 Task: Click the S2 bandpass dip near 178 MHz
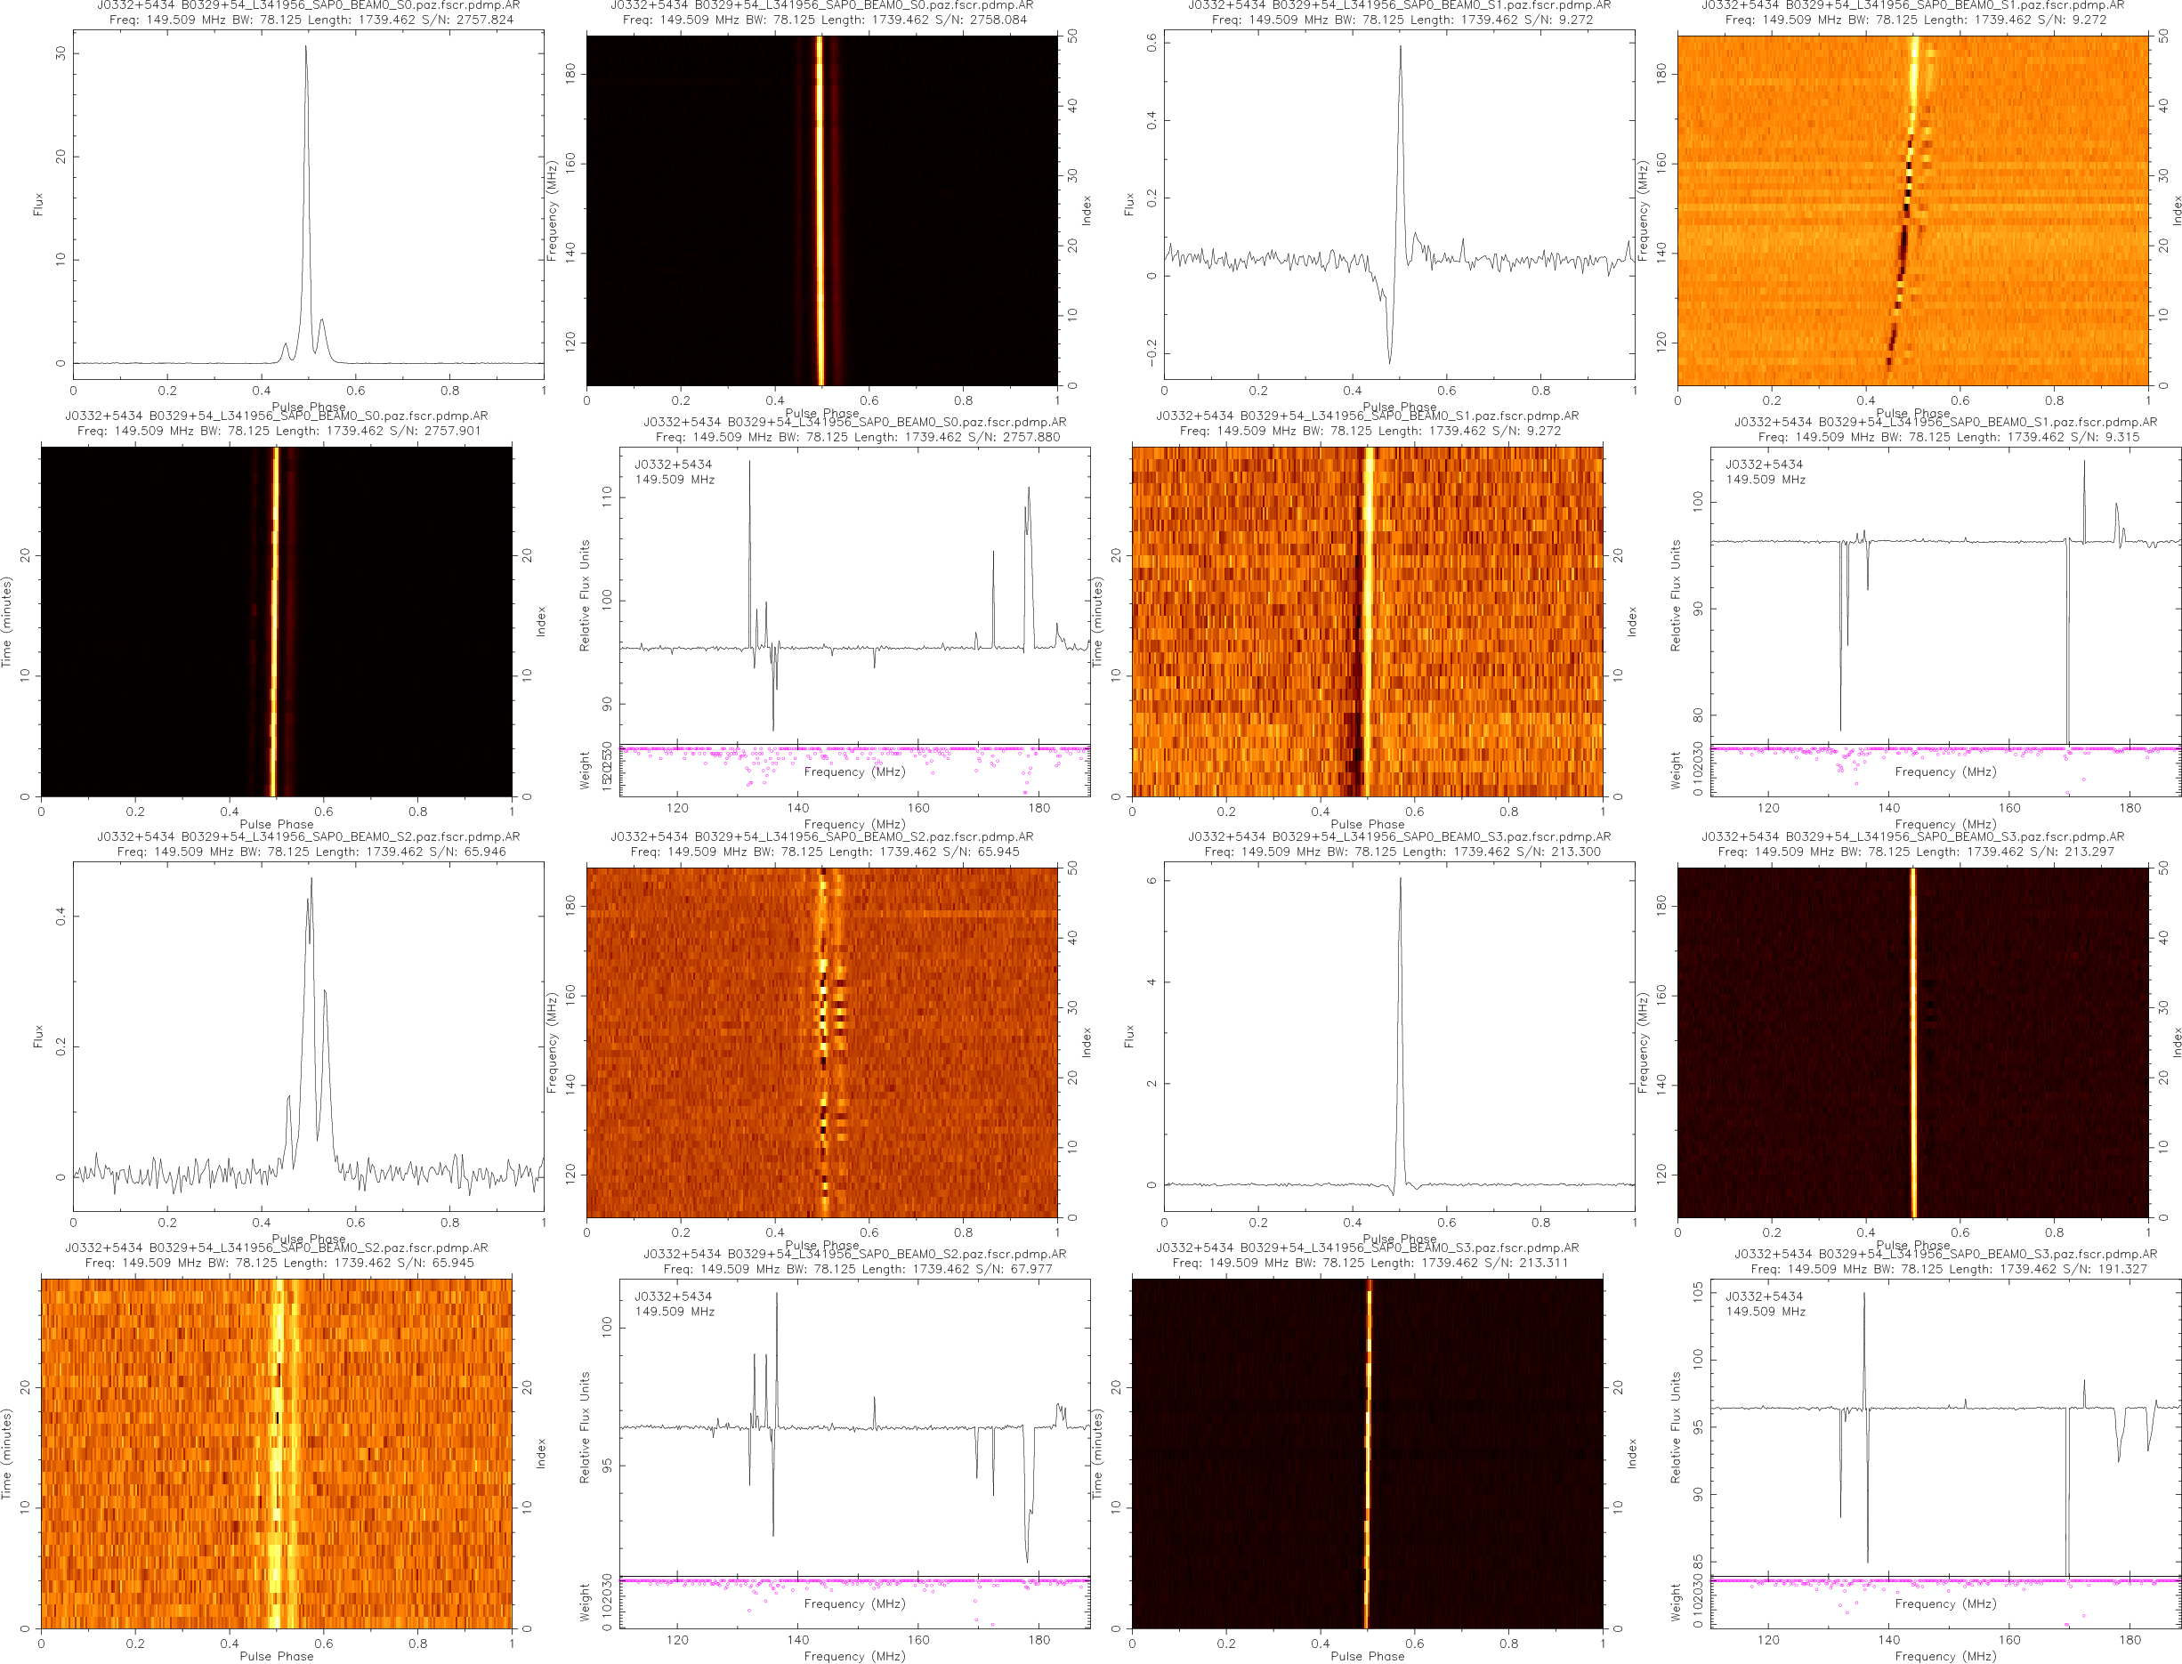1027,1525
